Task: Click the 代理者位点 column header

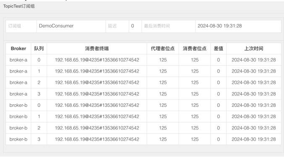Action: click(163, 49)
